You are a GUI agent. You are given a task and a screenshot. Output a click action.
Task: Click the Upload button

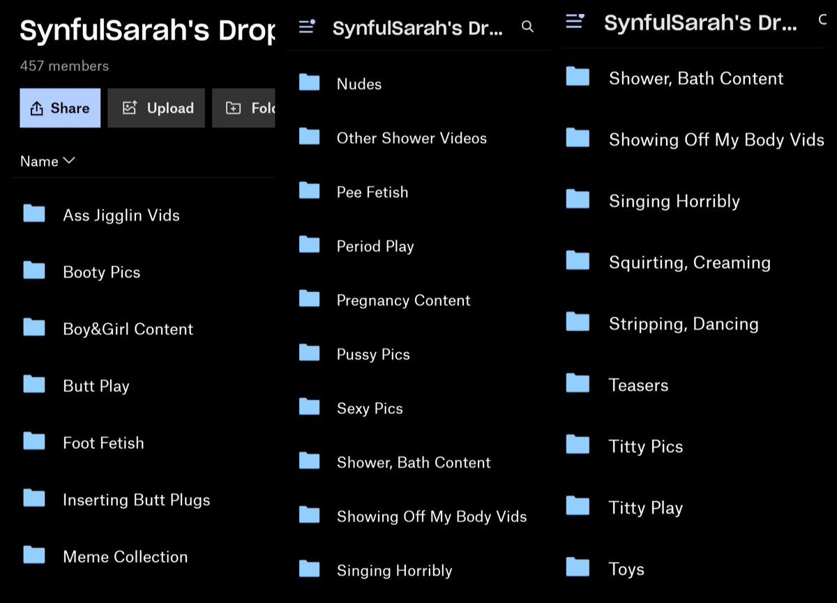[x=156, y=108]
